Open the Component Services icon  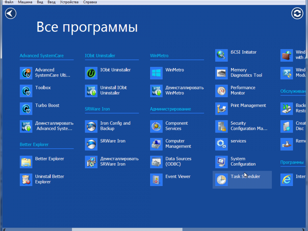(156, 126)
